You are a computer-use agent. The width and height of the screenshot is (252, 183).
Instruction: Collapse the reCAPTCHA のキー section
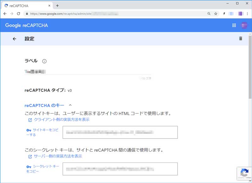(x=70, y=105)
